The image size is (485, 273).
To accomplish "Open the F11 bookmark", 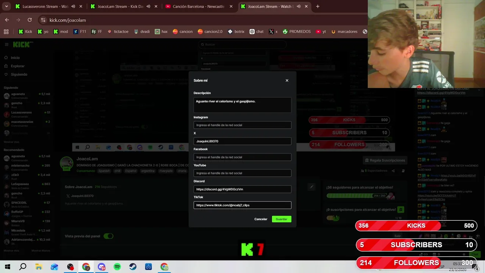I will [x=80, y=31].
